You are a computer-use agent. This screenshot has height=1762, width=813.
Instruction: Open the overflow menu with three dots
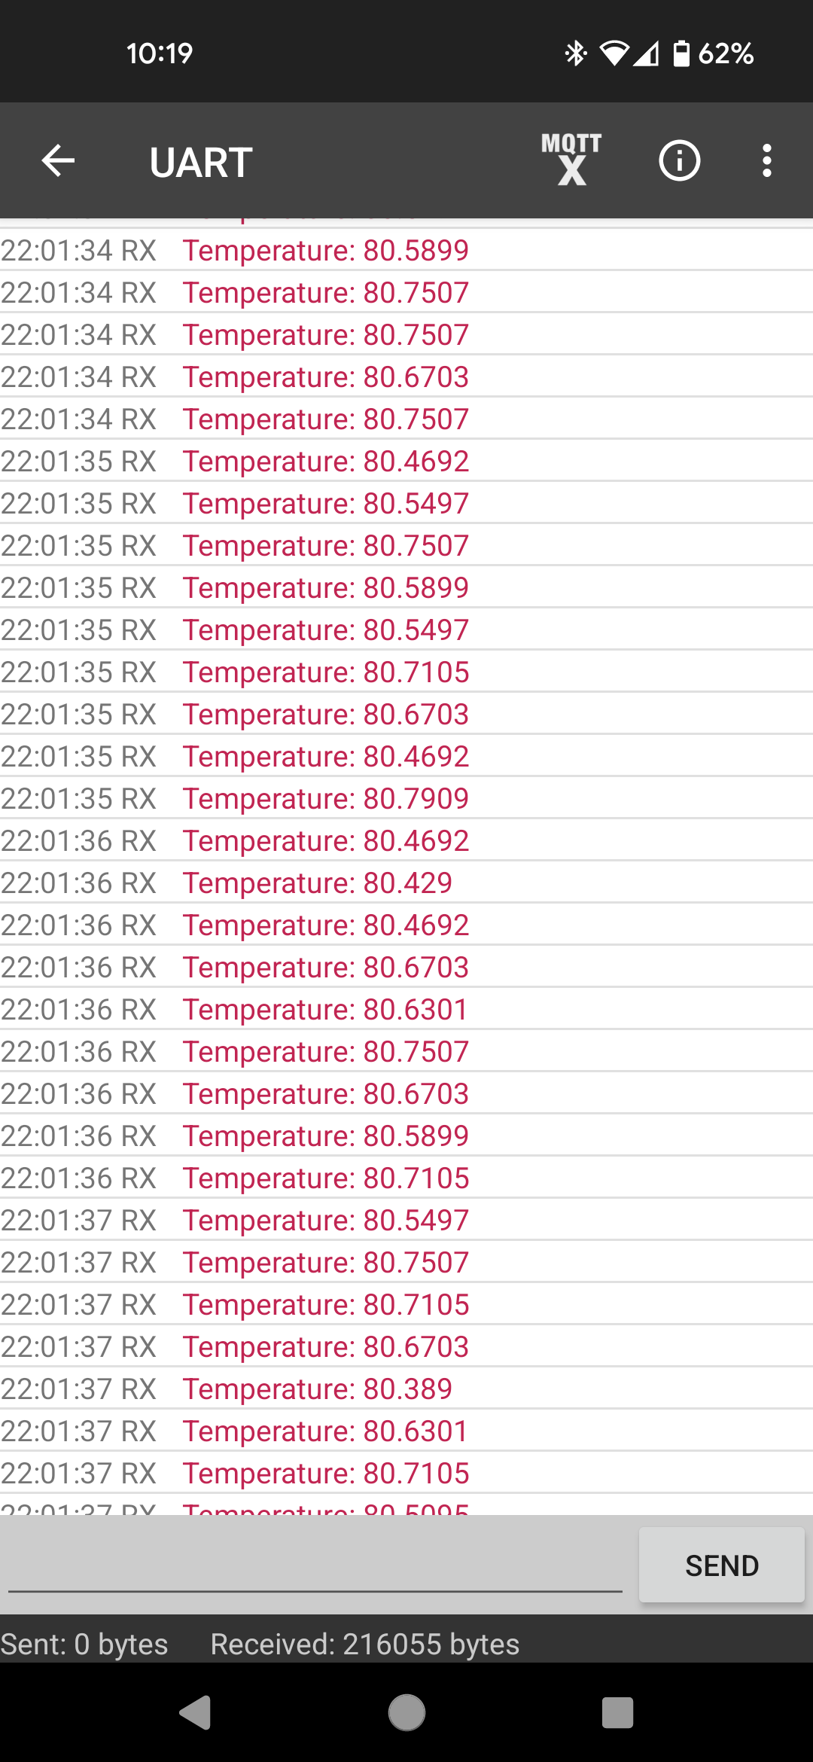pos(766,160)
